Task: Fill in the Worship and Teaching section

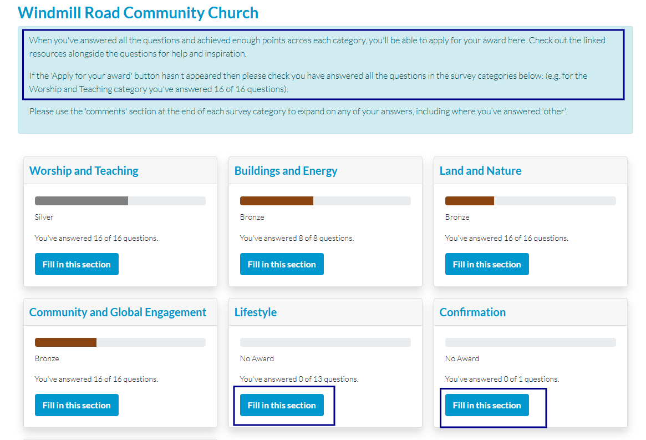Action: [x=77, y=264]
